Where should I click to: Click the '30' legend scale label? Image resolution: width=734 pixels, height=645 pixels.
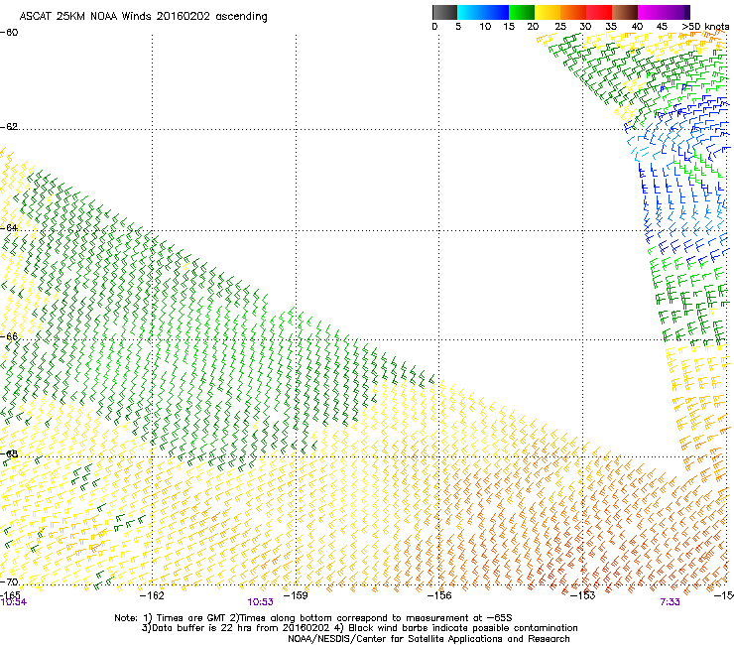585,27
